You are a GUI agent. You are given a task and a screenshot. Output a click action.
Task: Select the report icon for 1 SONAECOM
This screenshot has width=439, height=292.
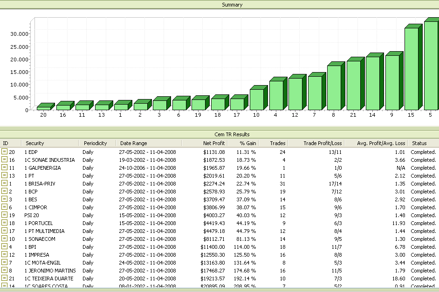point(5,239)
